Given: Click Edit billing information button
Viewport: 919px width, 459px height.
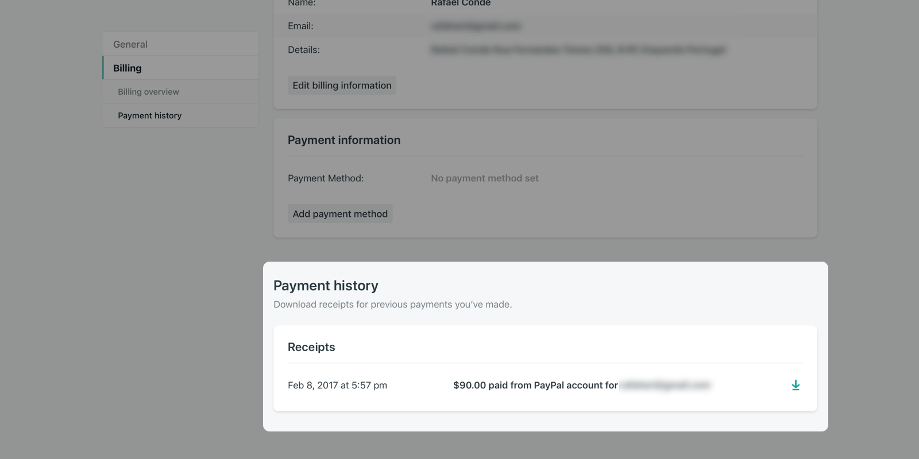Looking at the screenshot, I should (342, 85).
